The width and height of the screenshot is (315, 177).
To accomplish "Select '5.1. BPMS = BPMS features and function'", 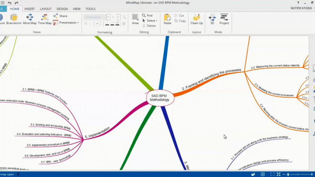I will [45, 97].
